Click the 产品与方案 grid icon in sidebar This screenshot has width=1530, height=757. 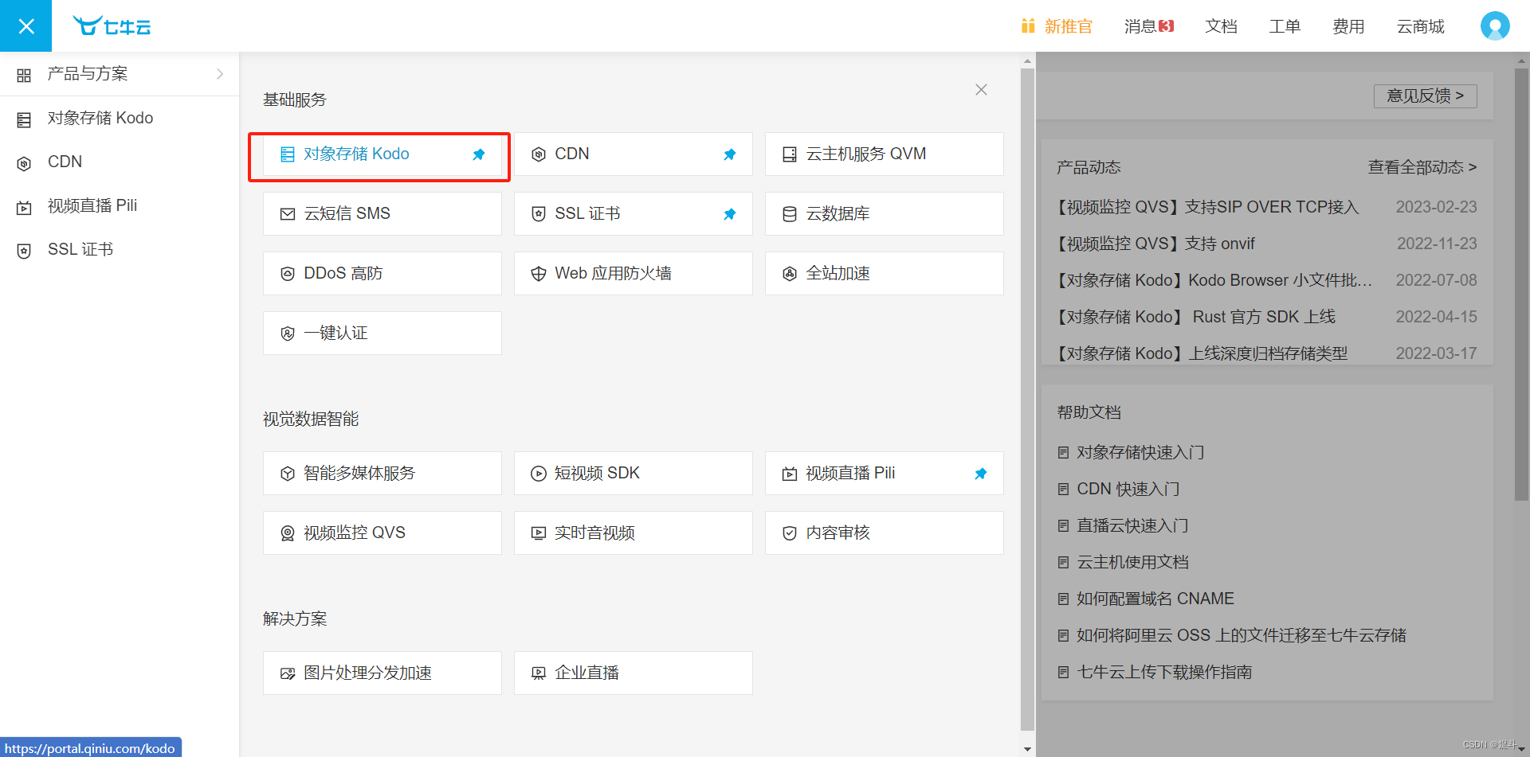[x=24, y=75]
